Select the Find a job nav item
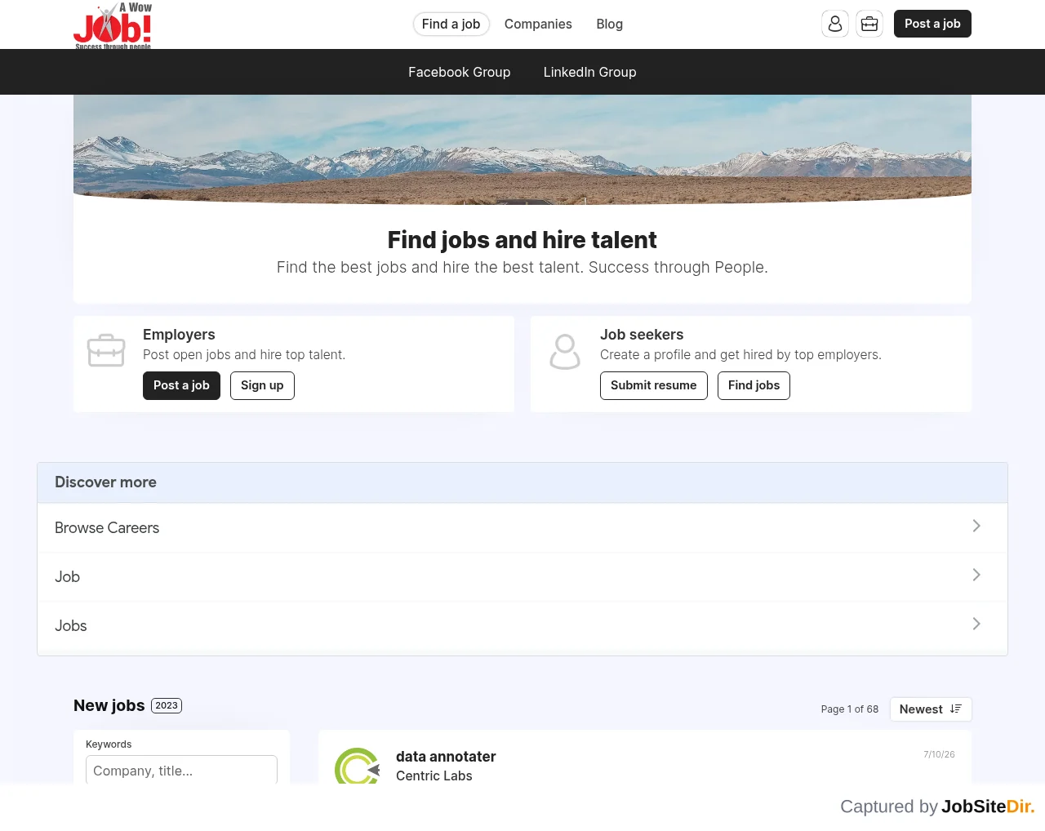The image size is (1045, 831). coord(451,24)
